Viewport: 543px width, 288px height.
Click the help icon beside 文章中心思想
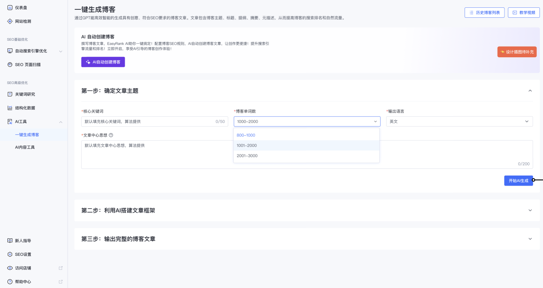pos(111,135)
